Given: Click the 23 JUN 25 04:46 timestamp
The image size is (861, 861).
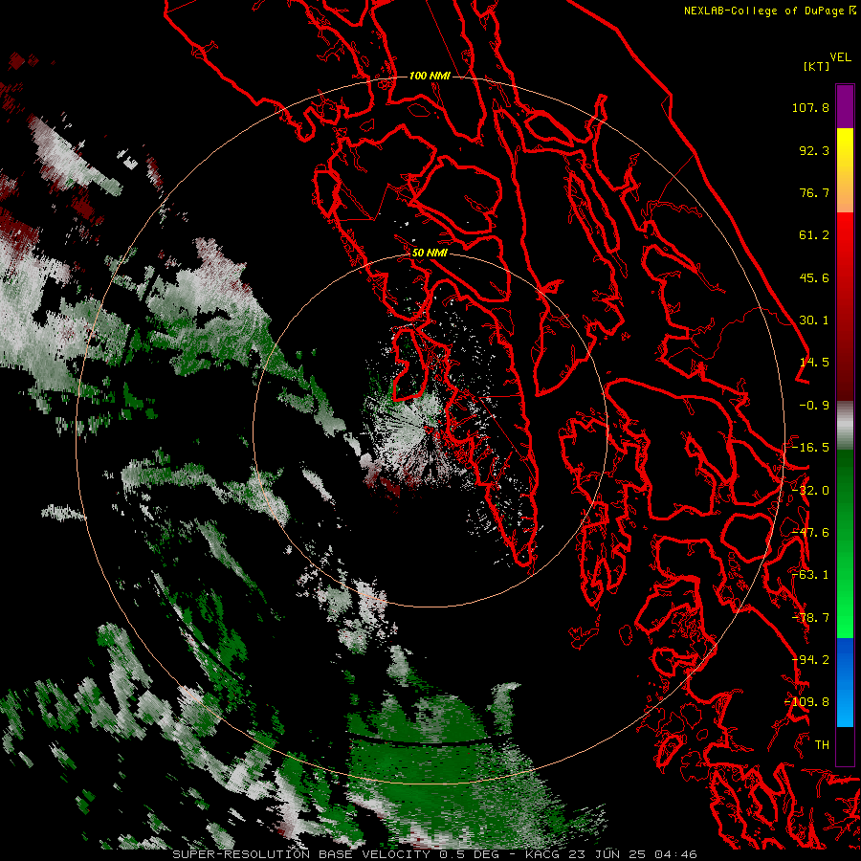Looking at the screenshot, I should coord(631,854).
